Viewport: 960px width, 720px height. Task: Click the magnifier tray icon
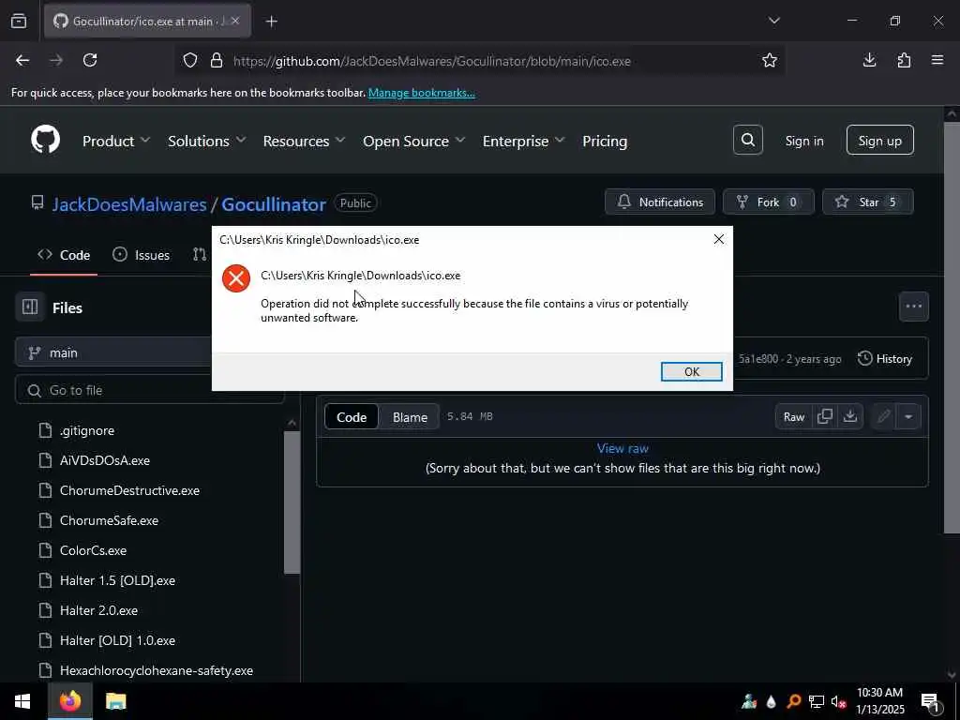tap(794, 701)
